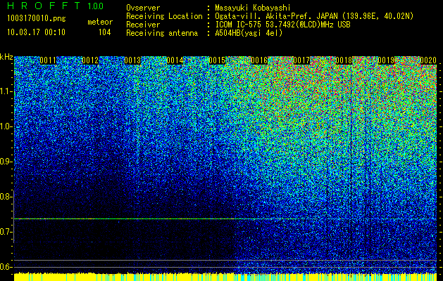Select filename 1003170010.png
Viewport: 443px width, 281px height.
37,19
